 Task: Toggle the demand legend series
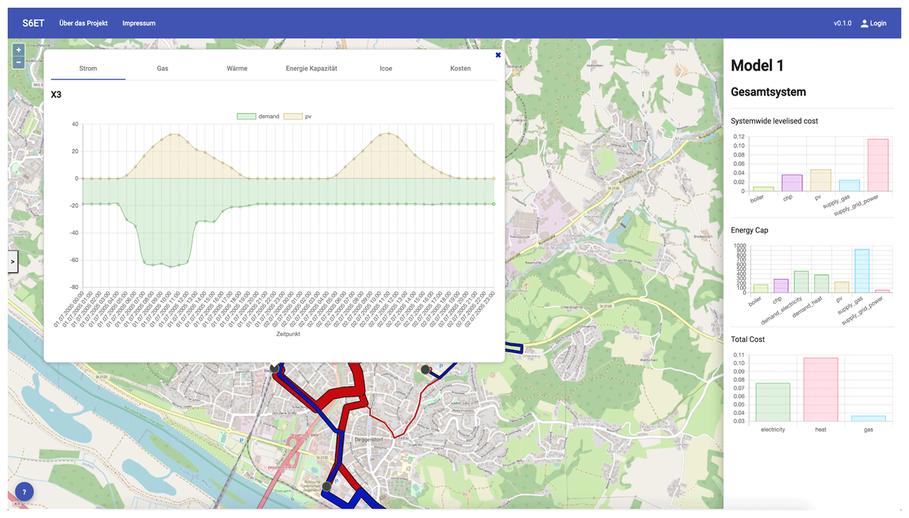click(247, 117)
